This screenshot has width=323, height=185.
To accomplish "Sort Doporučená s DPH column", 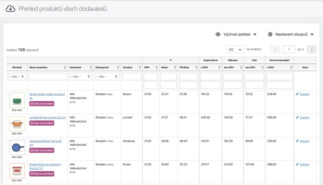I will [219, 68].
